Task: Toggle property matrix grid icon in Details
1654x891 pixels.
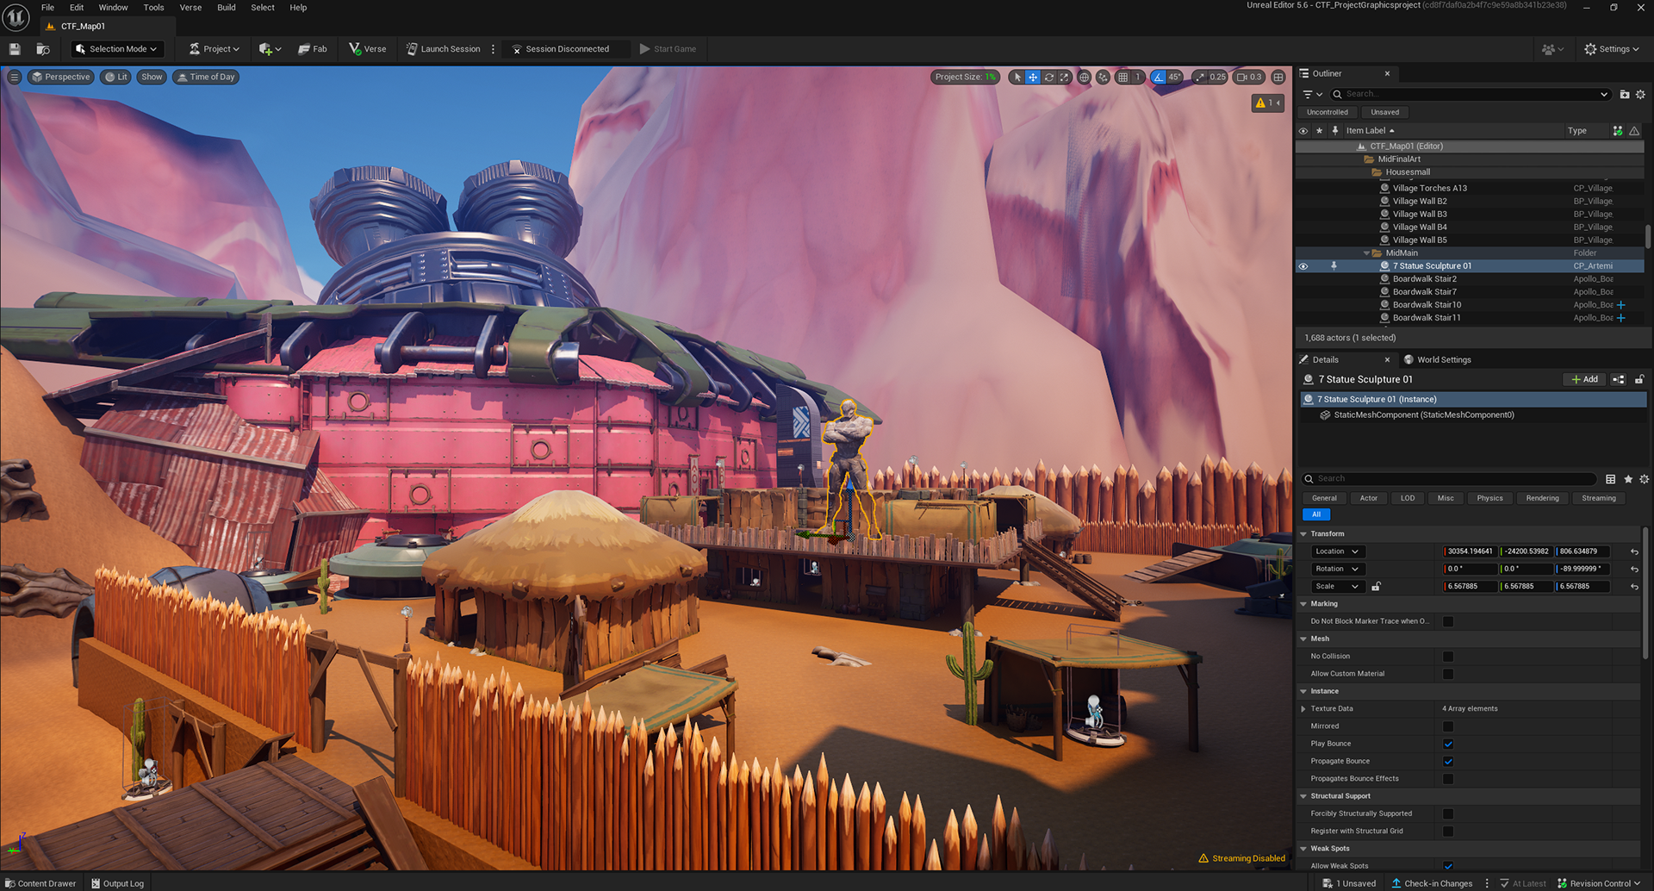Action: point(1611,479)
